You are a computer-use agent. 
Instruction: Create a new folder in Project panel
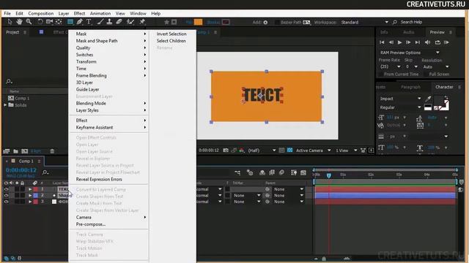15,151
